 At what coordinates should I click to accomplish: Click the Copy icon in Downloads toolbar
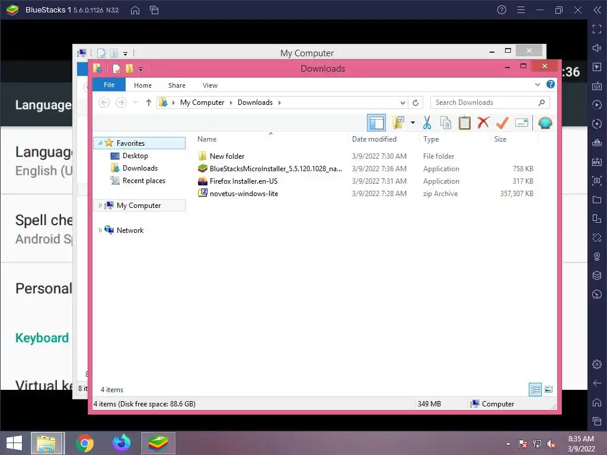[x=446, y=123]
